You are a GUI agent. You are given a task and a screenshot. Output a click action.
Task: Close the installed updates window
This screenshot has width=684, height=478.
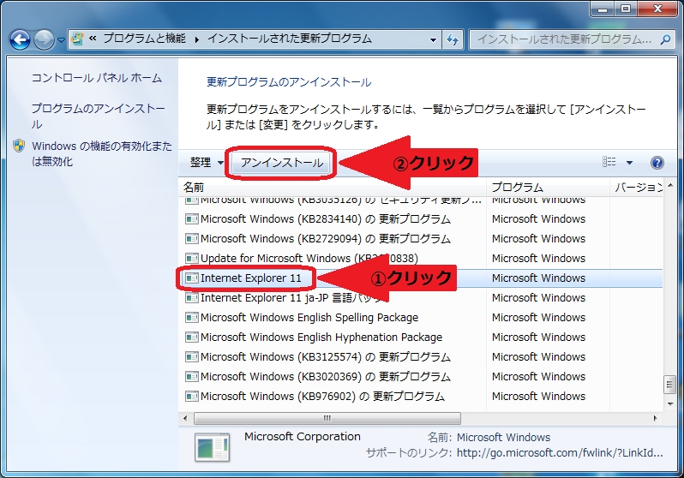[657, 9]
